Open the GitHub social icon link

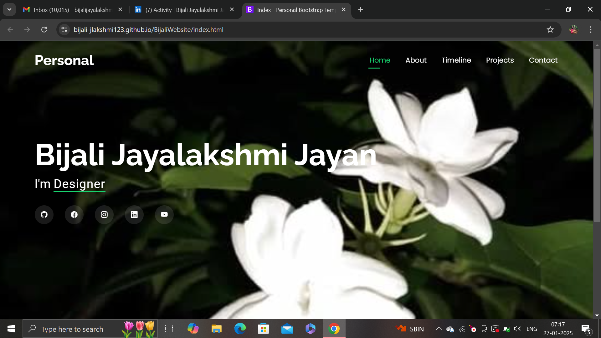point(44,215)
